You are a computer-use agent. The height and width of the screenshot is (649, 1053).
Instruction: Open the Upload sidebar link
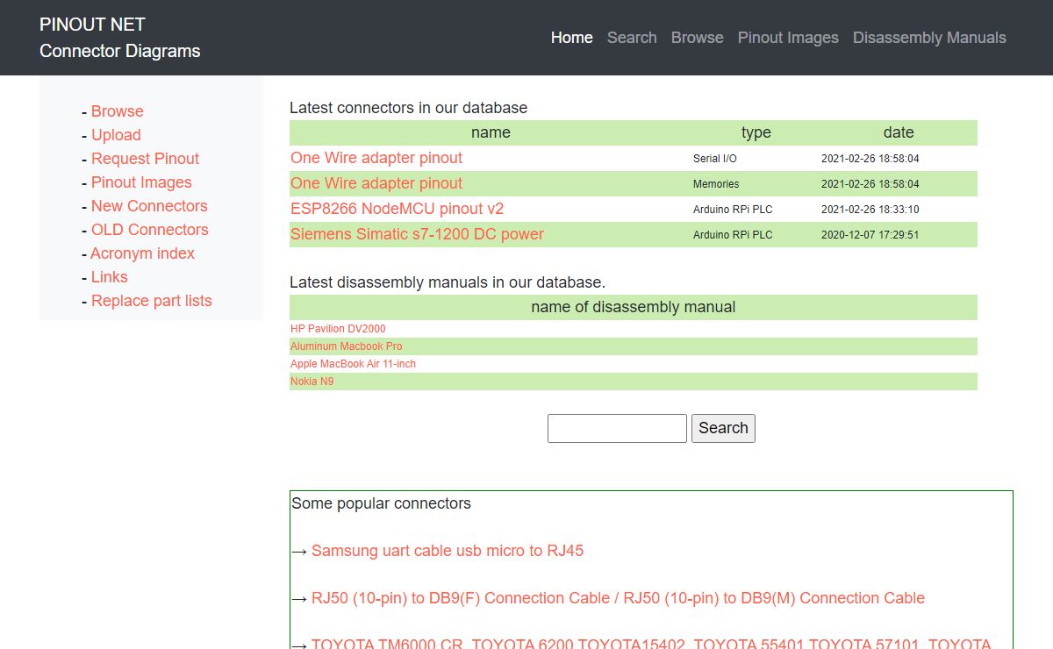[x=116, y=135]
